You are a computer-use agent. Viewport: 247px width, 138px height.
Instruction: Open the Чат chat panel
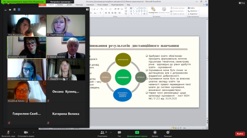(x=119, y=134)
